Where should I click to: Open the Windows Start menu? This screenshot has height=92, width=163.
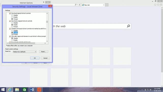(x=3, y=90)
